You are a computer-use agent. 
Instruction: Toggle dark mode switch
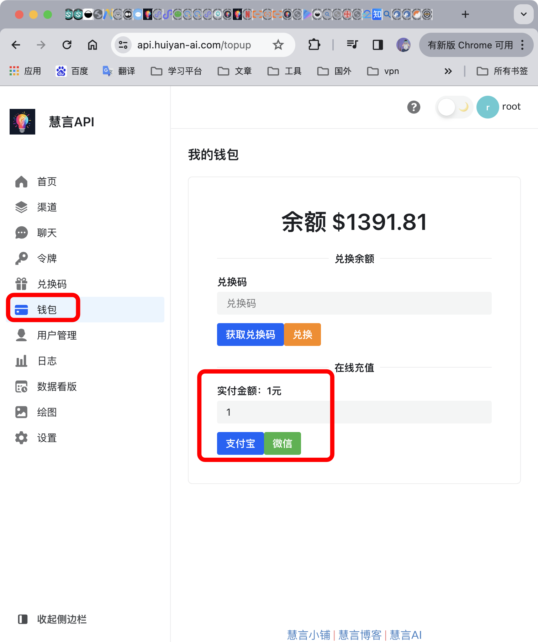coord(454,107)
